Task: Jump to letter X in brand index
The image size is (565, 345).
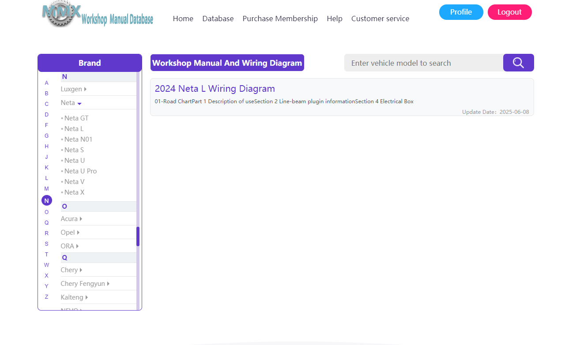Action: [47, 276]
